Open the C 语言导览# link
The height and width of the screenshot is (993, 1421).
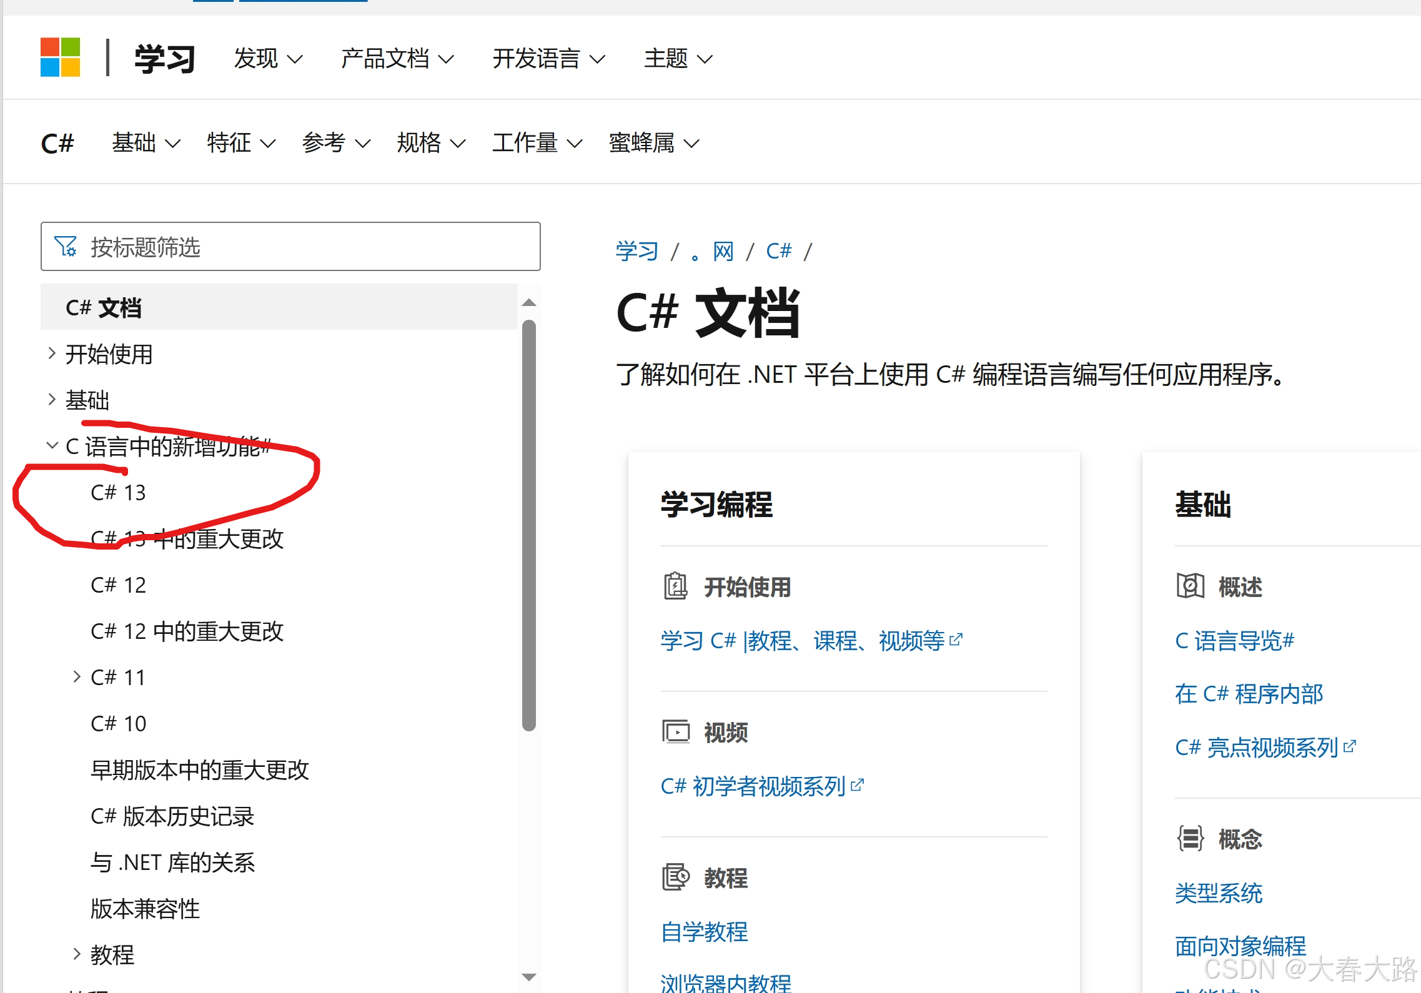pyautogui.click(x=1234, y=641)
